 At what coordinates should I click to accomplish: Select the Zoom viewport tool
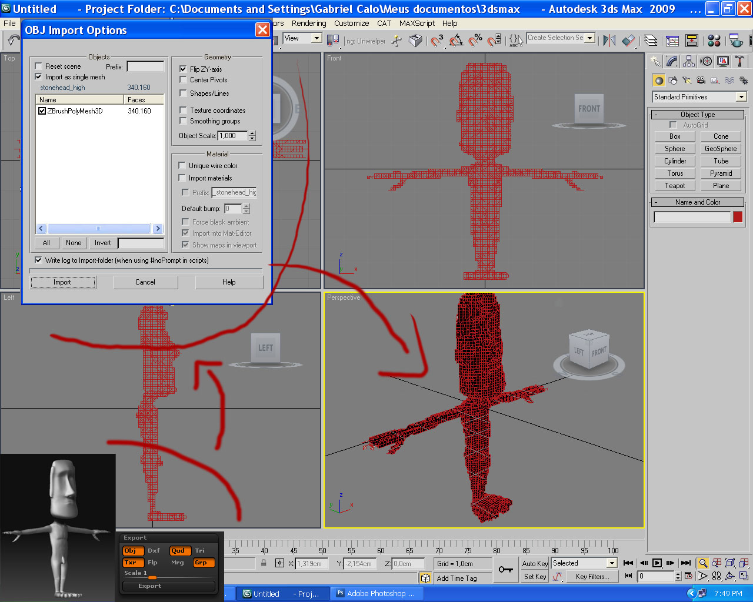coord(703,563)
